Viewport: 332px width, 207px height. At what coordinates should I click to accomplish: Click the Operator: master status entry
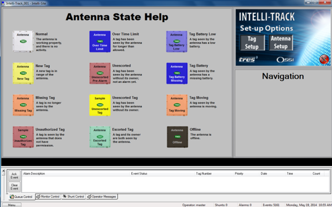(x=194, y=205)
